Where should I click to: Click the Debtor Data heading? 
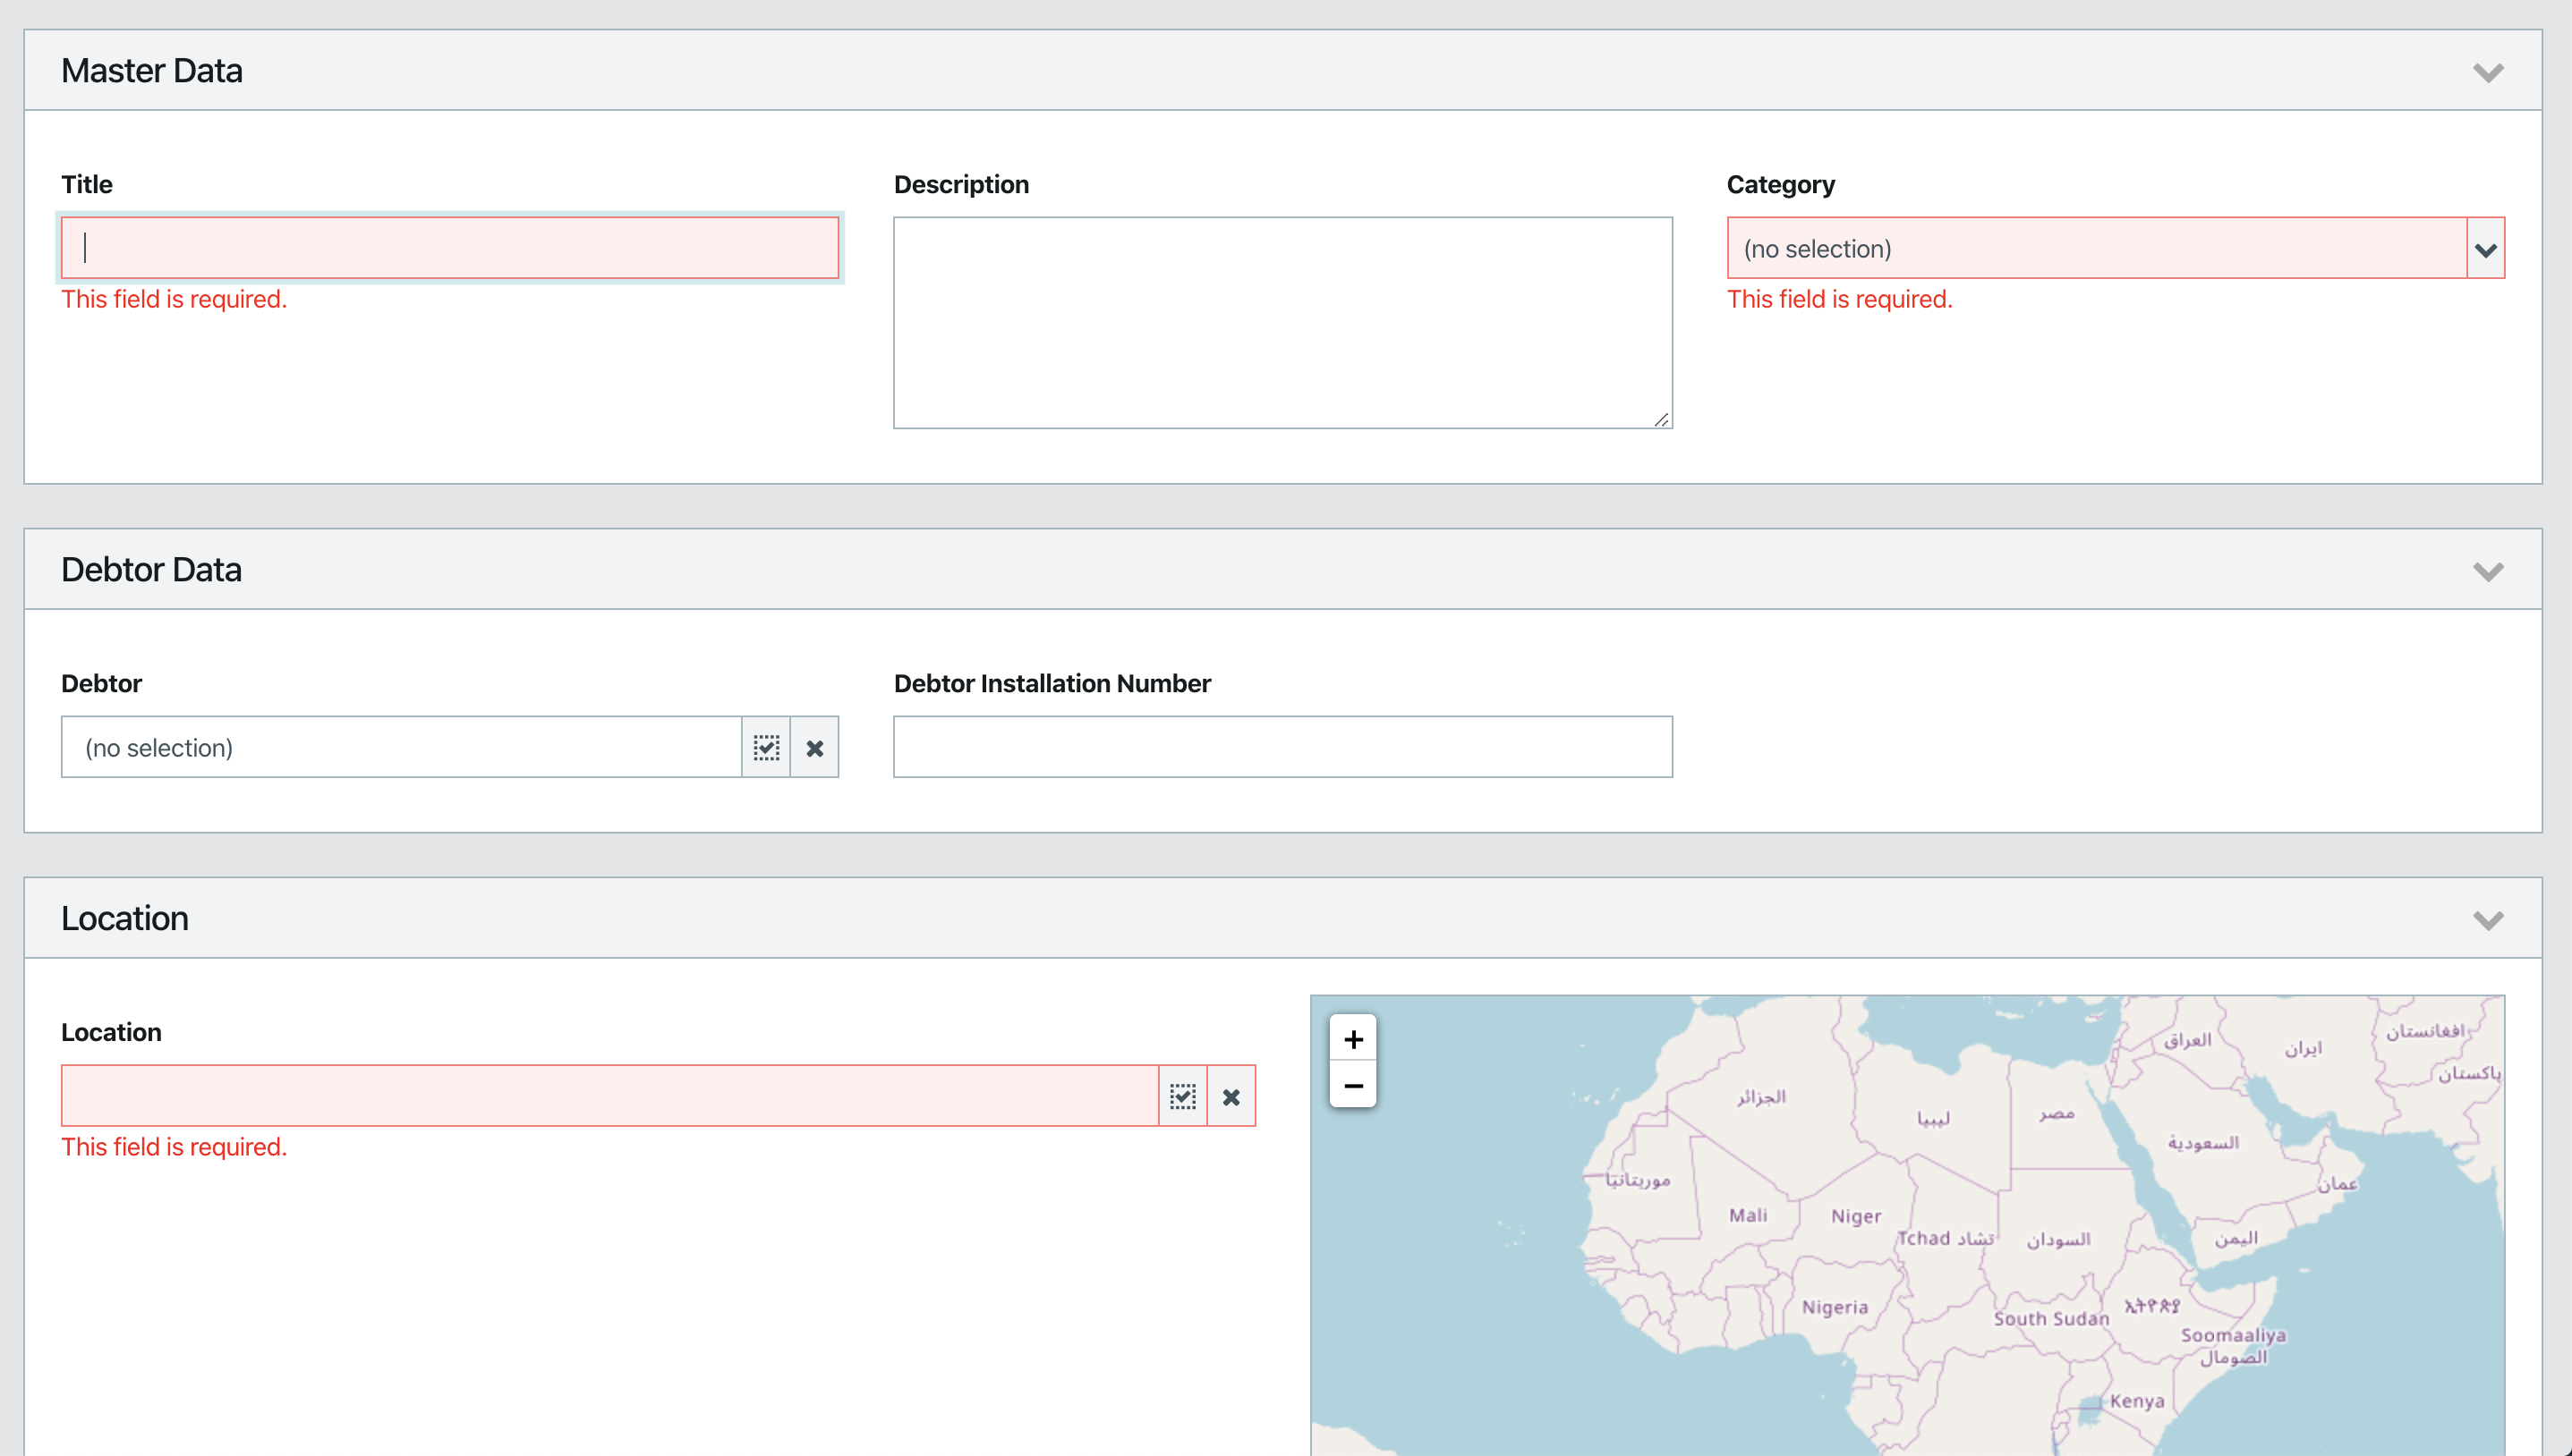[x=152, y=570]
